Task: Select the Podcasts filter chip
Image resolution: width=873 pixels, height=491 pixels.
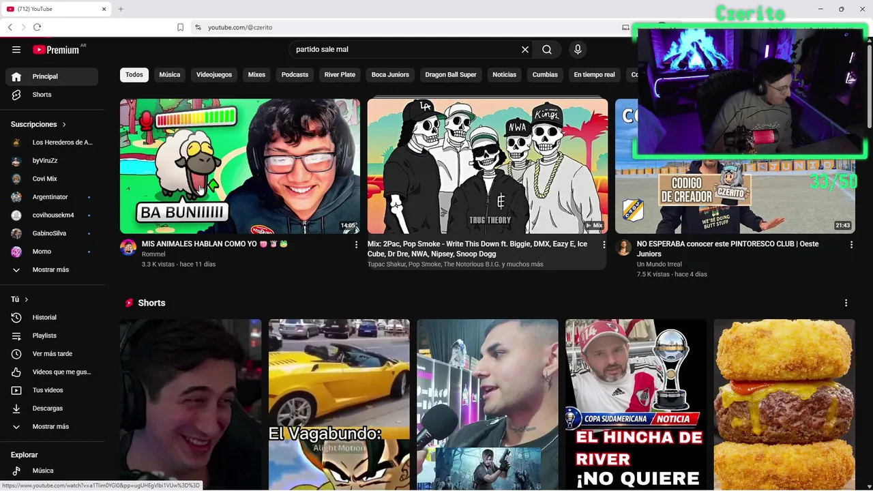Action: pyautogui.click(x=295, y=74)
